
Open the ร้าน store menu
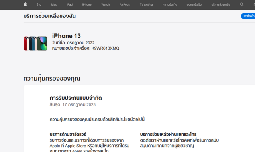39,4
